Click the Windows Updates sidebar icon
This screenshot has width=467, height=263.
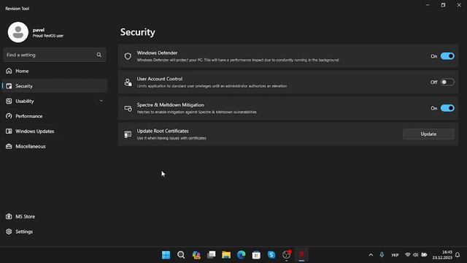click(x=9, y=131)
